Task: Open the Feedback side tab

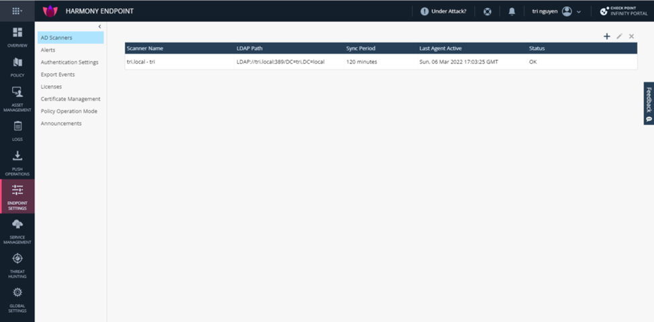Action: pos(649,103)
